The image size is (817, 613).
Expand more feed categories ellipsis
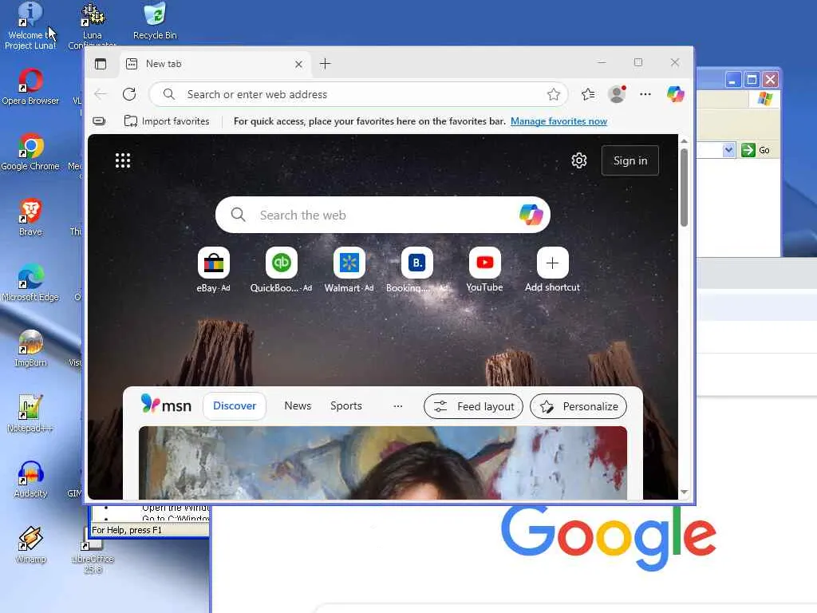pyautogui.click(x=398, y=406)
